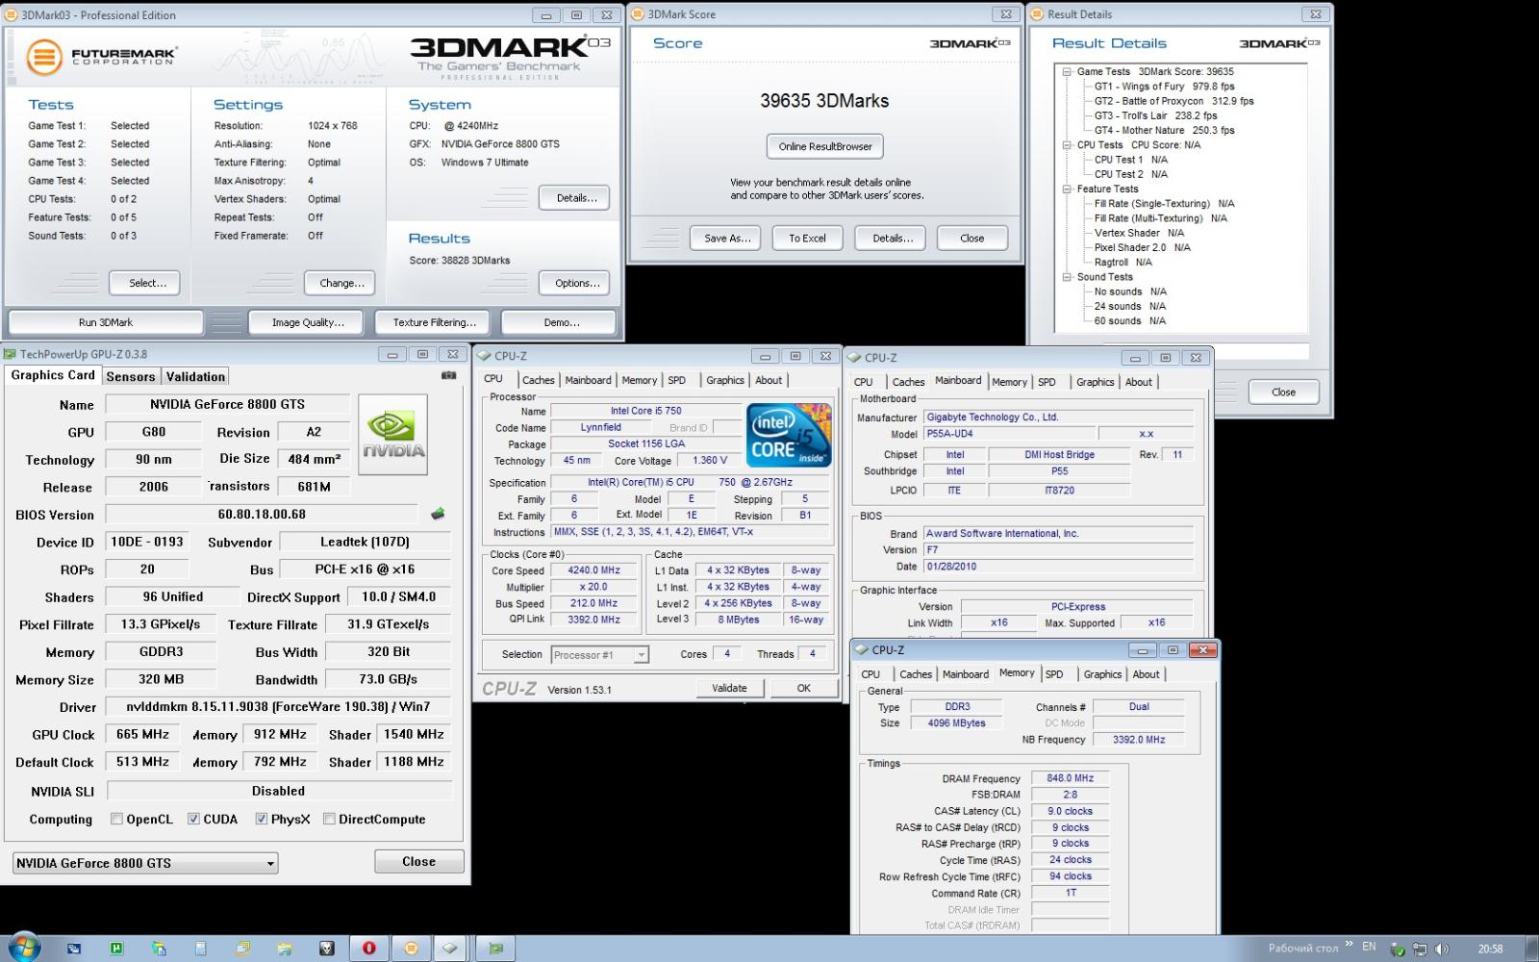The height and width of the screenshot is (962, 1539).
Task: Collapse the Feature Tests tree node
Action: pyautogui.click(x=1067, y=189)
